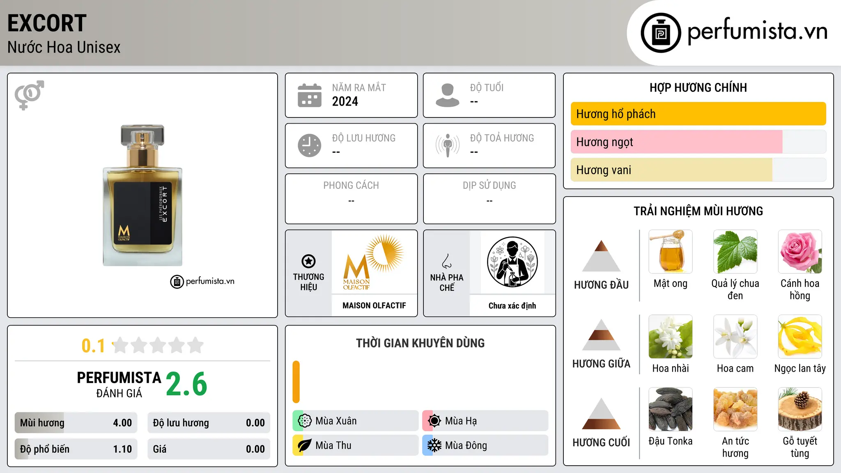Click the star badge icon above Thương hiệu
Screen dimensions: 841x473
pyautogui.click(x=308, y=261)
